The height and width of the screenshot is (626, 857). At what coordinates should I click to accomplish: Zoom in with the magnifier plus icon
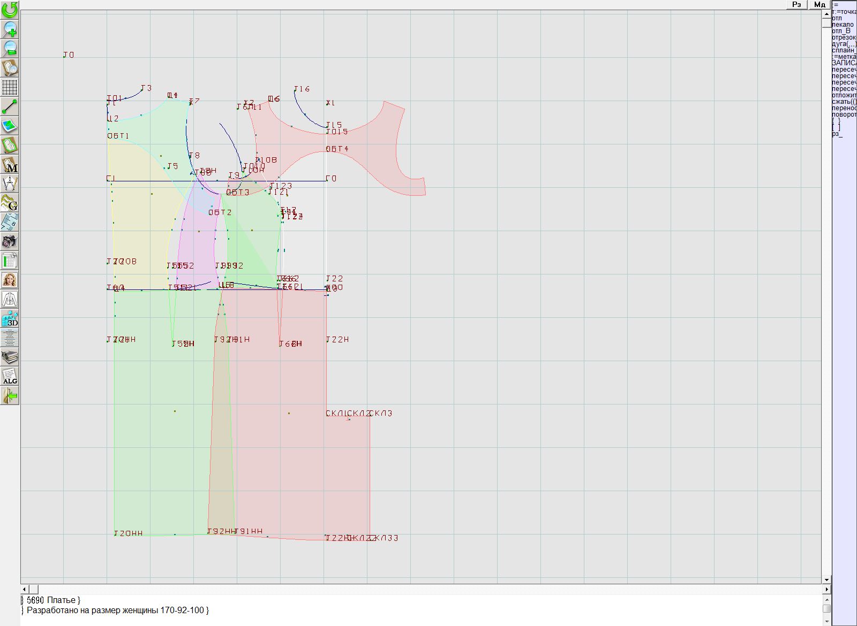(10, 29)
